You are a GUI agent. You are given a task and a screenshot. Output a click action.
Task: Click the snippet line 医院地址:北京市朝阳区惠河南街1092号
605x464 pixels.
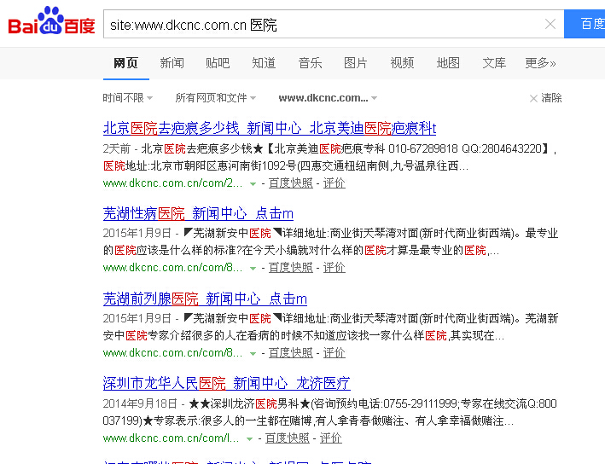click(286, 165)
